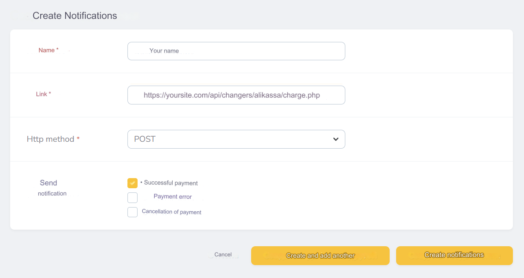Enable the Payment error checkbox

point(133,198)
